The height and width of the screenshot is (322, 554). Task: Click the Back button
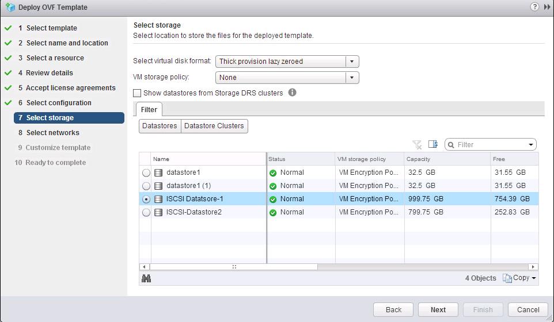click(x=393, y=309)
